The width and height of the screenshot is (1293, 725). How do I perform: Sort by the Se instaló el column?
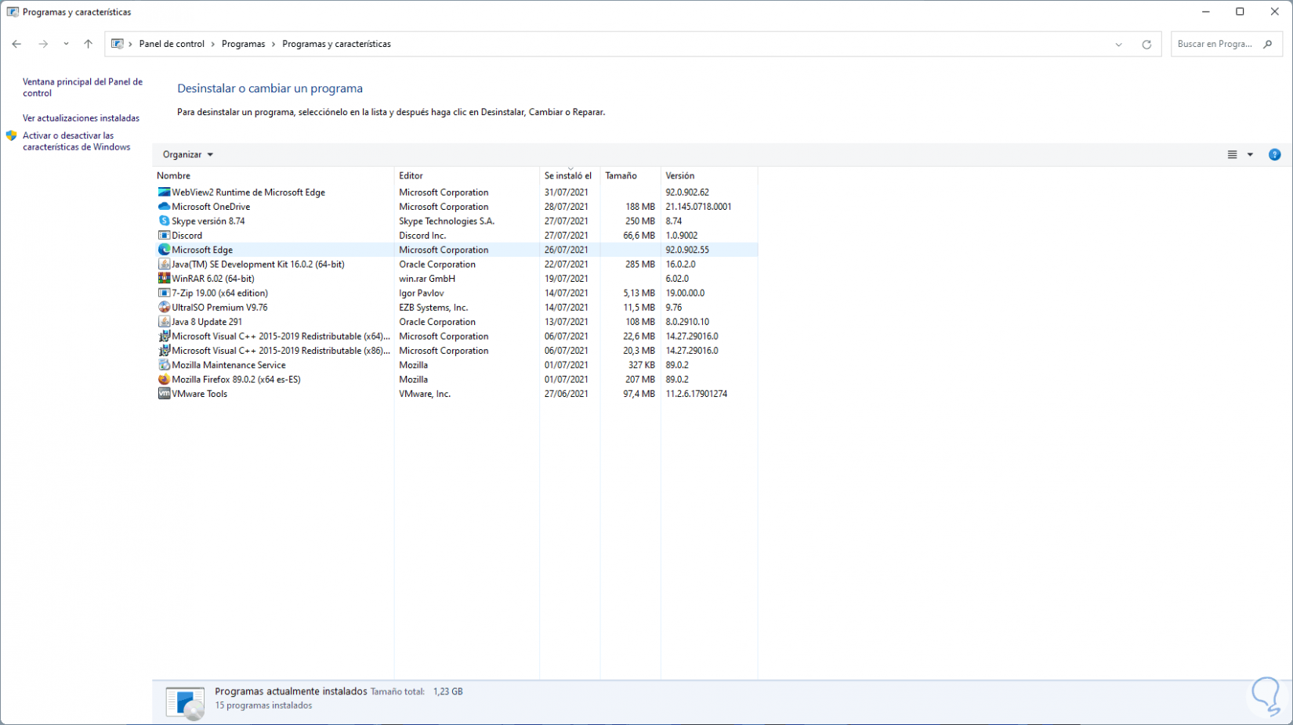click(570, 175)
